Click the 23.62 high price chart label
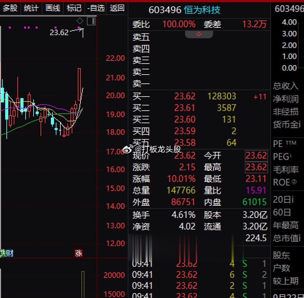The height and width of the screenshot is (298, 304). [59, 32]
